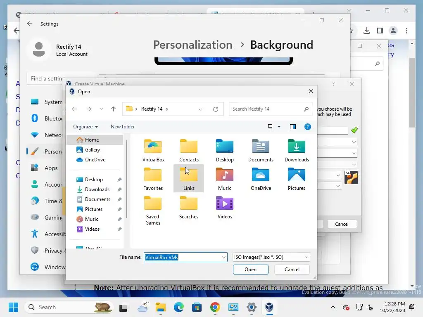423x317 pixels.
Task: Go back in the Settings window
Action: click(x=30, y=24)
